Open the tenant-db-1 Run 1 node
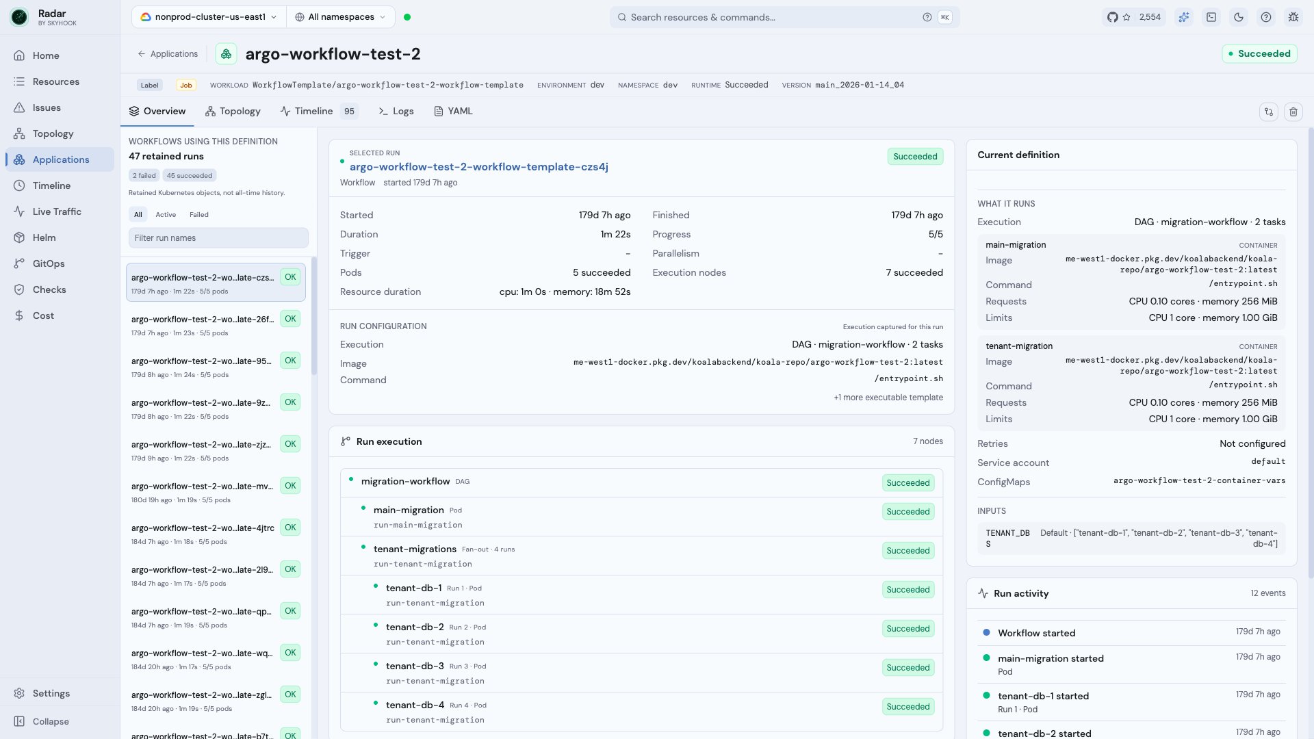Image resolution: width=1314 pixels, height=739 pixels. pos(641,595)
